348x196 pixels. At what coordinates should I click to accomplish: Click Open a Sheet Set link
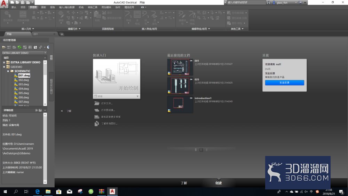point(108,110)
